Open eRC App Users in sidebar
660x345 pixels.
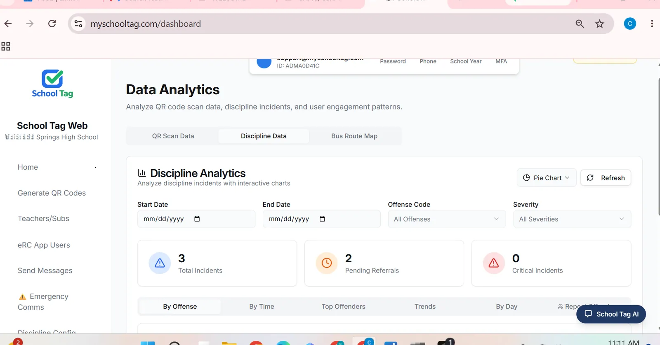coord(44,245)
